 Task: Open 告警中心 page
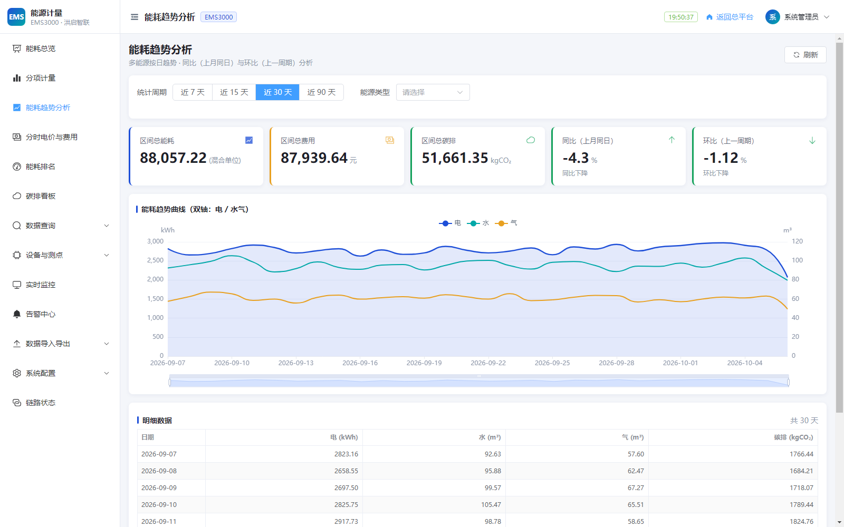coord(60,314)
